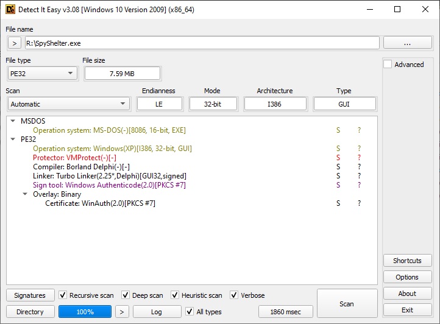Click the '?' on the VMProtect row
This screenshot has height=324, width=440.
[359, 158]
